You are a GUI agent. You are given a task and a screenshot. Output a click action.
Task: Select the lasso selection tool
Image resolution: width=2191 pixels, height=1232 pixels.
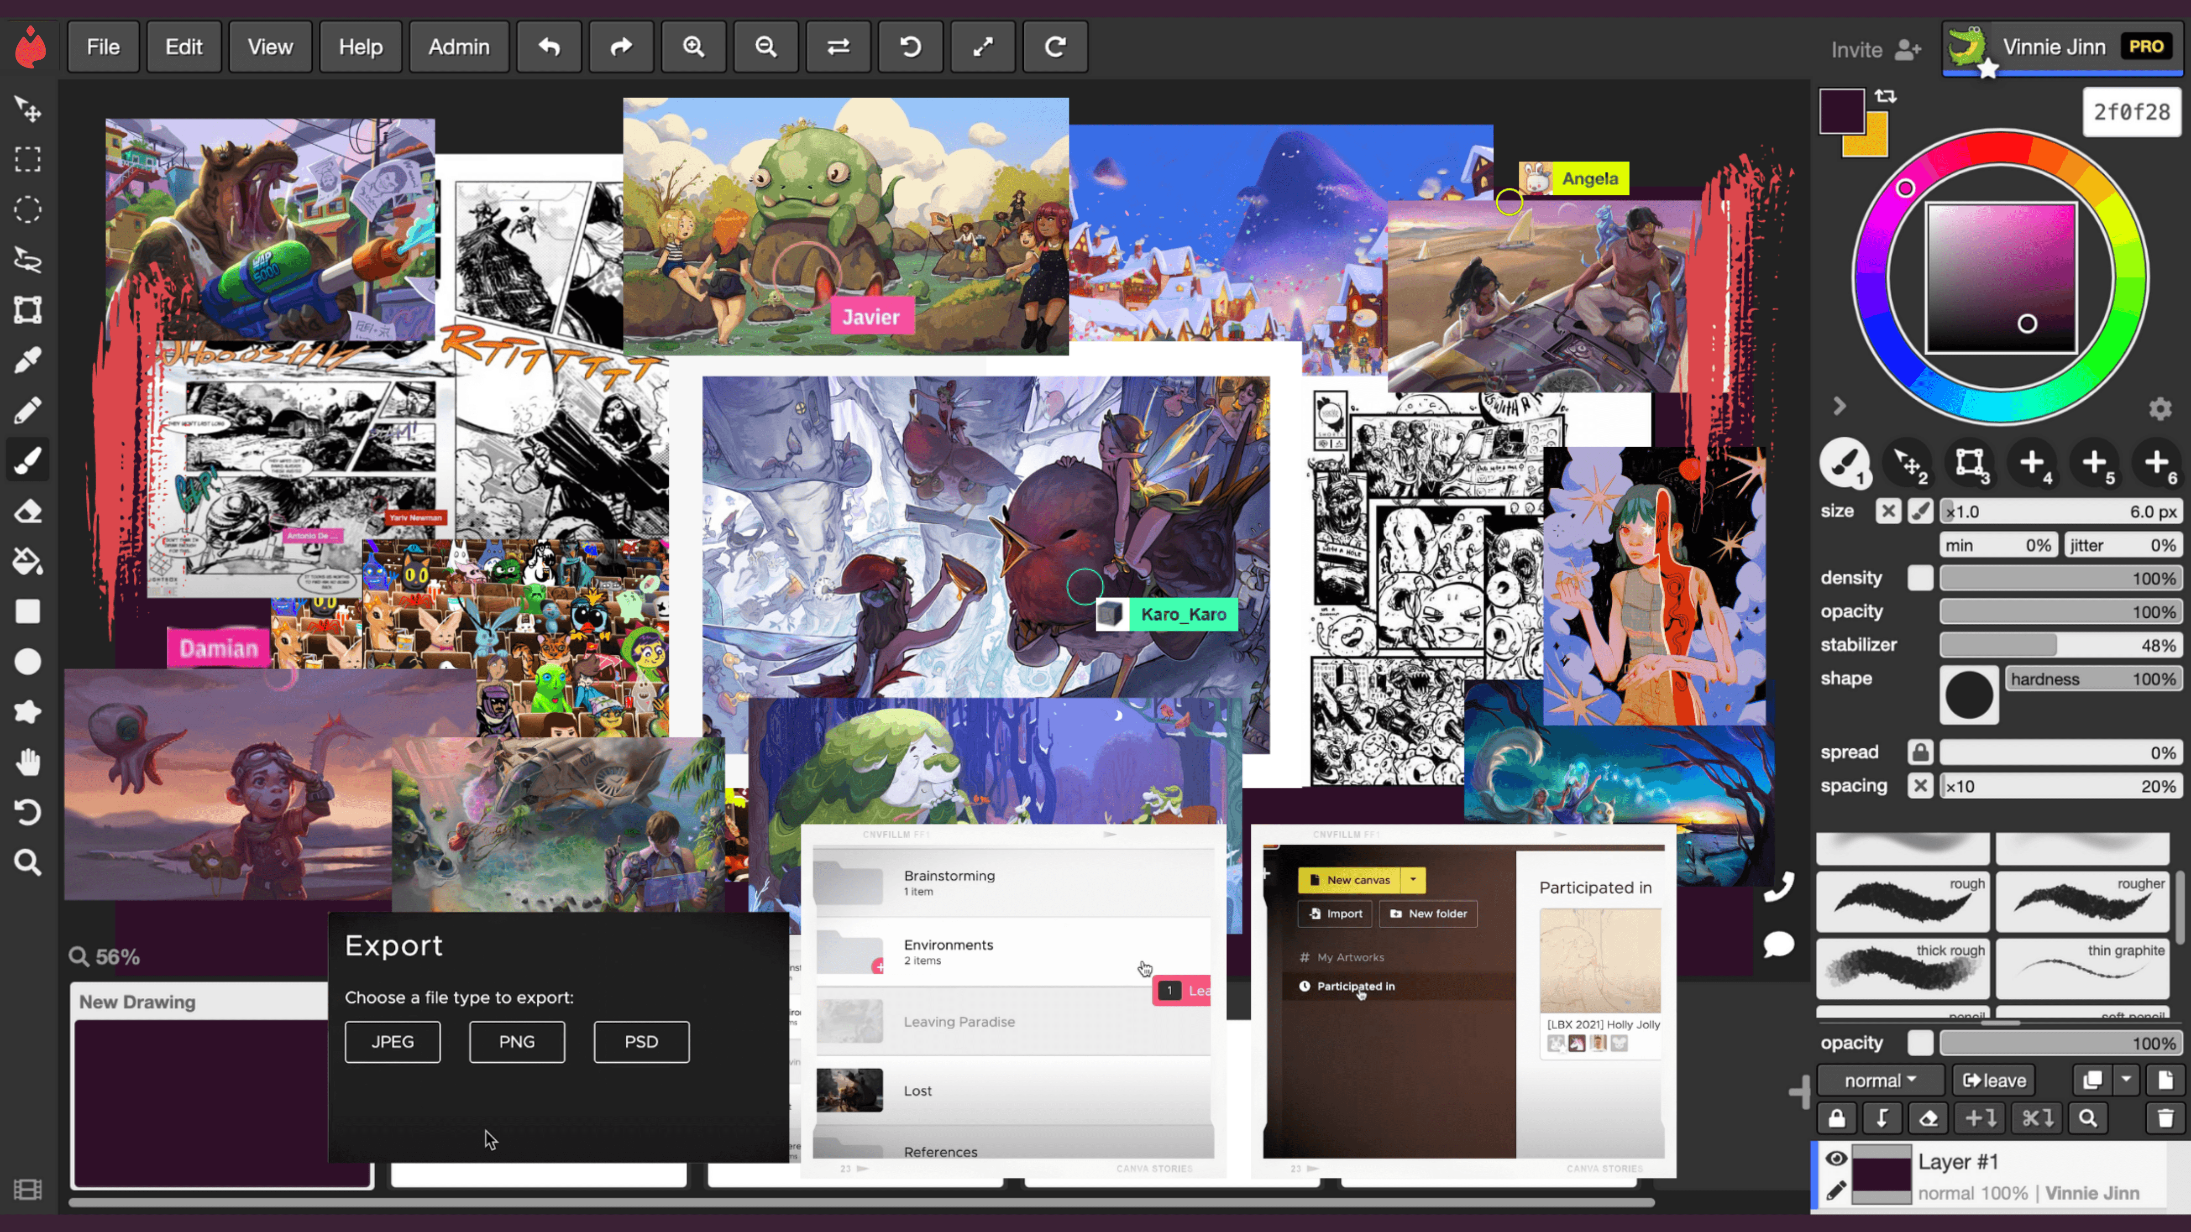[x=27, y=260]
